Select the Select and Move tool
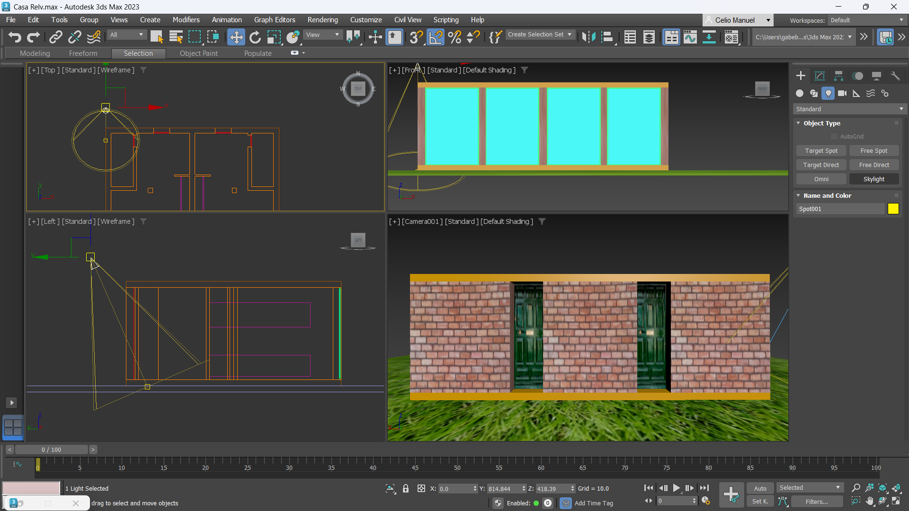The image size is (909, 511). [x=236, y=37]
